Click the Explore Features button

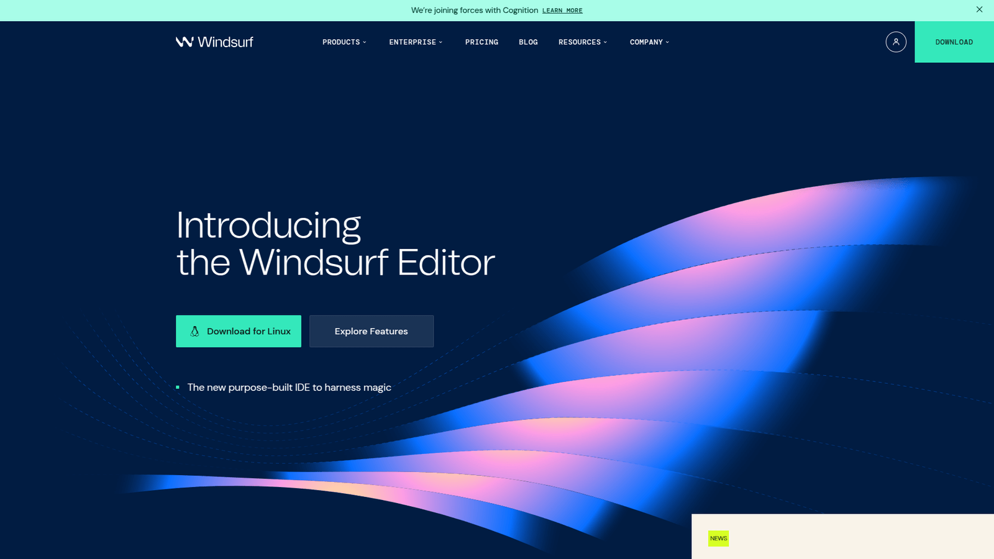(x=371, y=331)
